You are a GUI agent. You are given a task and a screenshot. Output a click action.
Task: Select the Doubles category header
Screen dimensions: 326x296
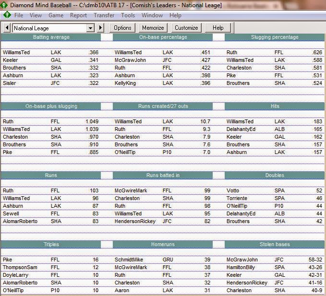click(x=275, y=175)
